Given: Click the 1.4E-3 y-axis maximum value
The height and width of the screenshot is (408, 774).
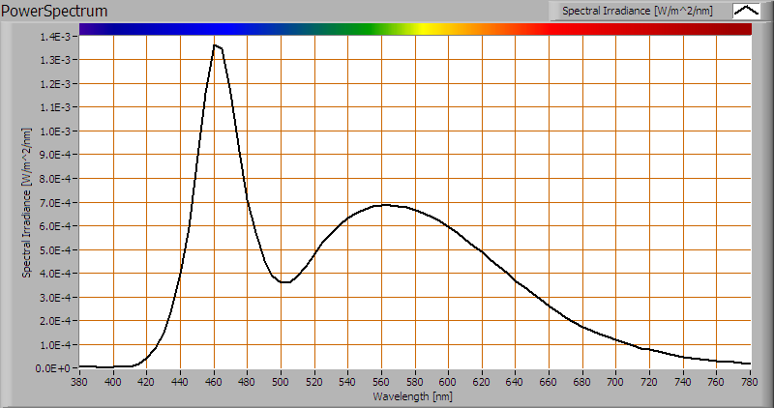Looking at the screenshot, I should [54, 37].
